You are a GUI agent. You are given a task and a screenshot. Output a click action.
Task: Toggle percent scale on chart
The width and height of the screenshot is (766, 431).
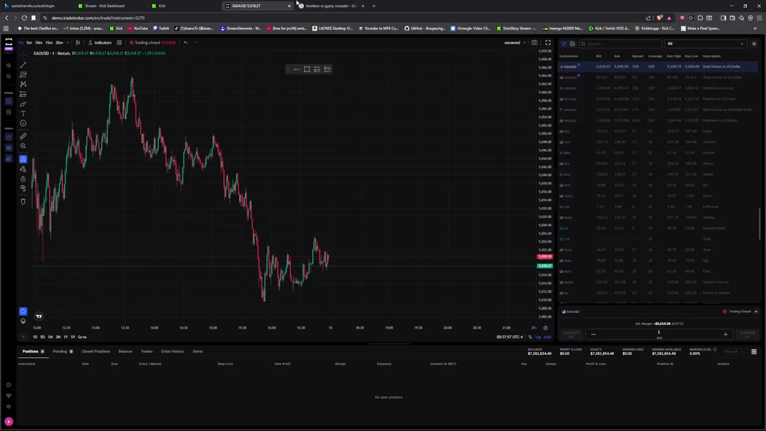click(530, 337)
